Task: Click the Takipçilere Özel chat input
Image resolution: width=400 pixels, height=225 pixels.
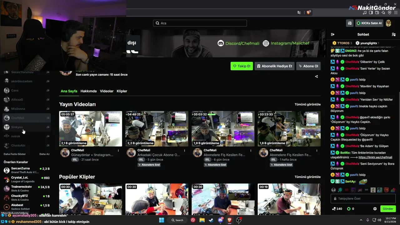Action: click(x=363, y=198)
